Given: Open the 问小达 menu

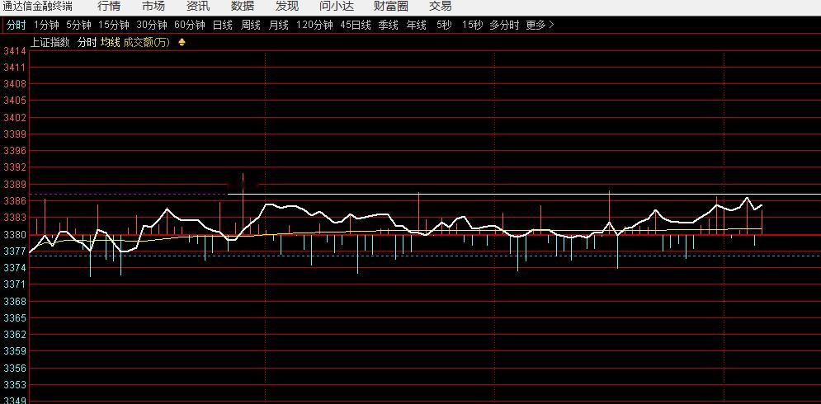Looking at the screenshot, I should point(337,7).
